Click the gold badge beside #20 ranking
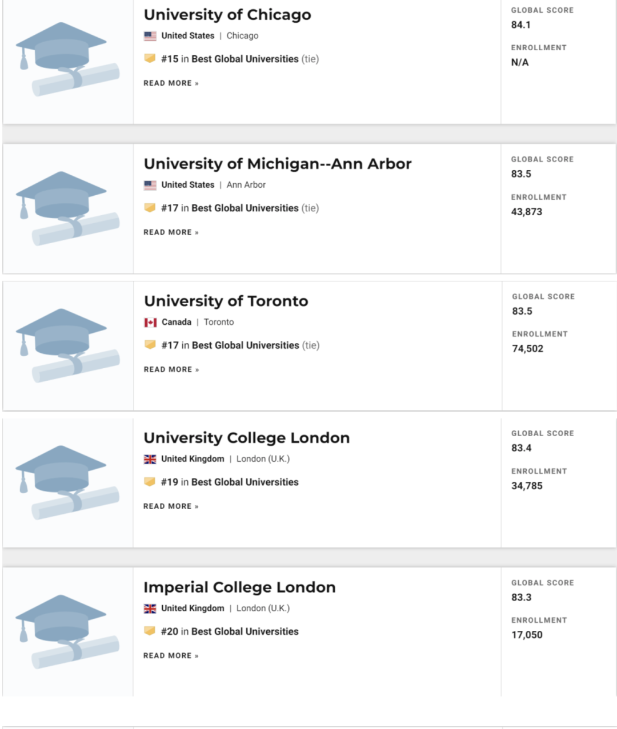This screenshot has width=617, height=729. pos(150,631)
